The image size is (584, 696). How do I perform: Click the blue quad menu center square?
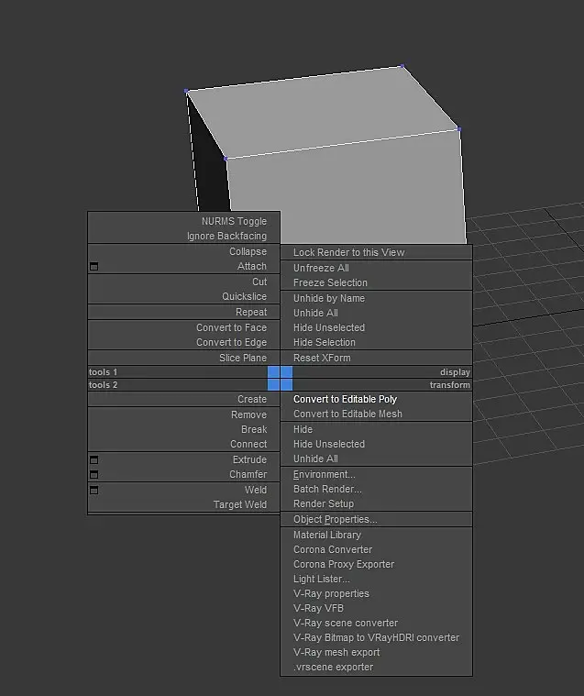[x=280, y=378]
